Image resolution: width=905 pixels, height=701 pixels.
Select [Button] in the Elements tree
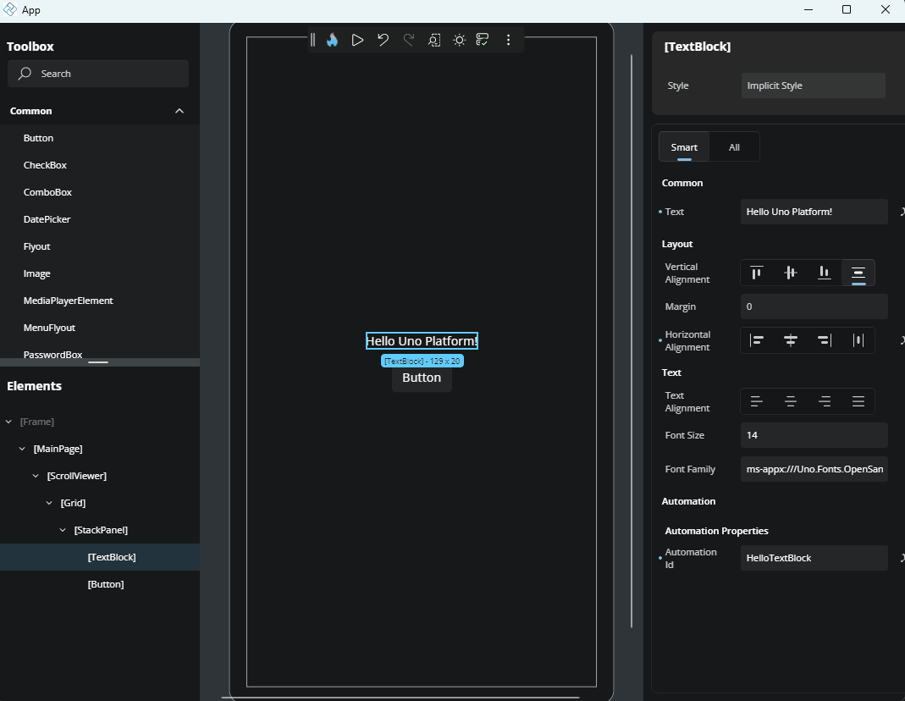click(x=106, y=584)
